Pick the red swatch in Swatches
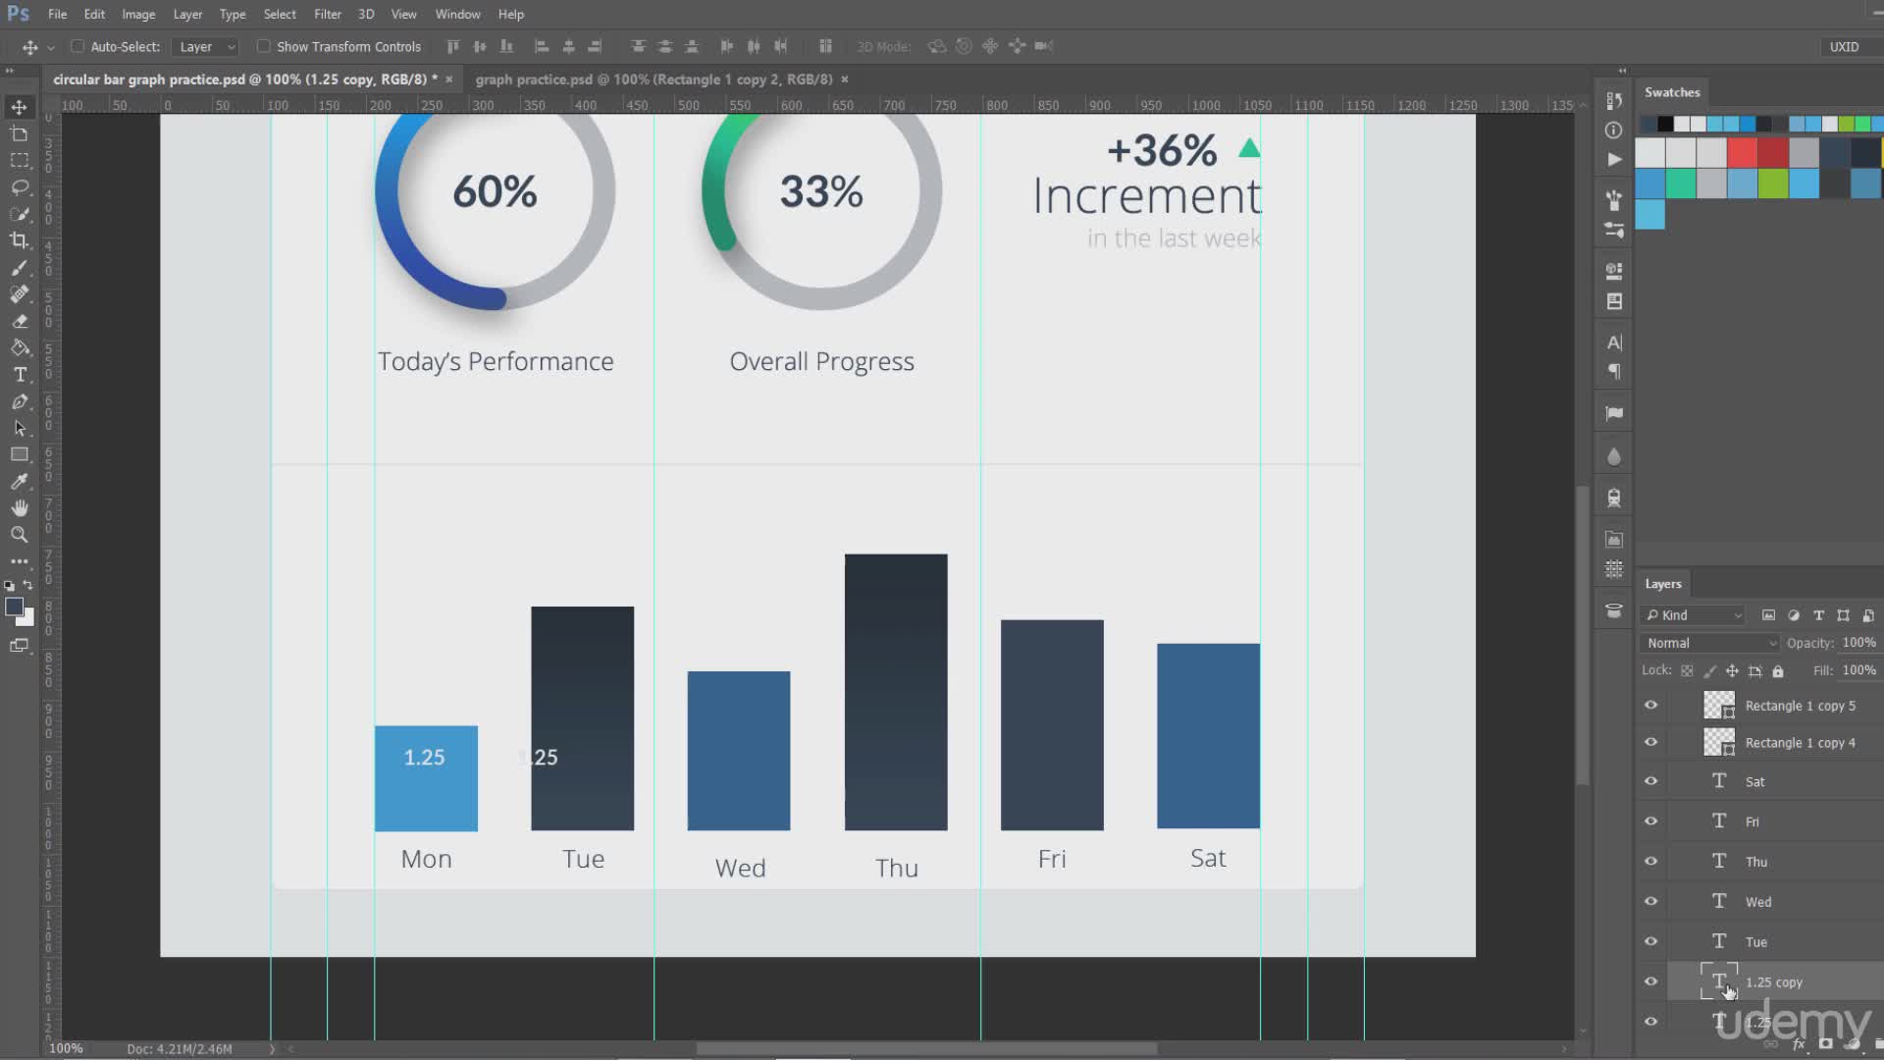The width and height of the screenshot is (1884, 1060). (1742, 152)
